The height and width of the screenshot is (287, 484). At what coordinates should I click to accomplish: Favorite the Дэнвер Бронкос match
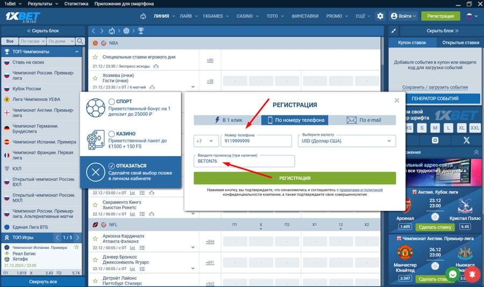95,260
